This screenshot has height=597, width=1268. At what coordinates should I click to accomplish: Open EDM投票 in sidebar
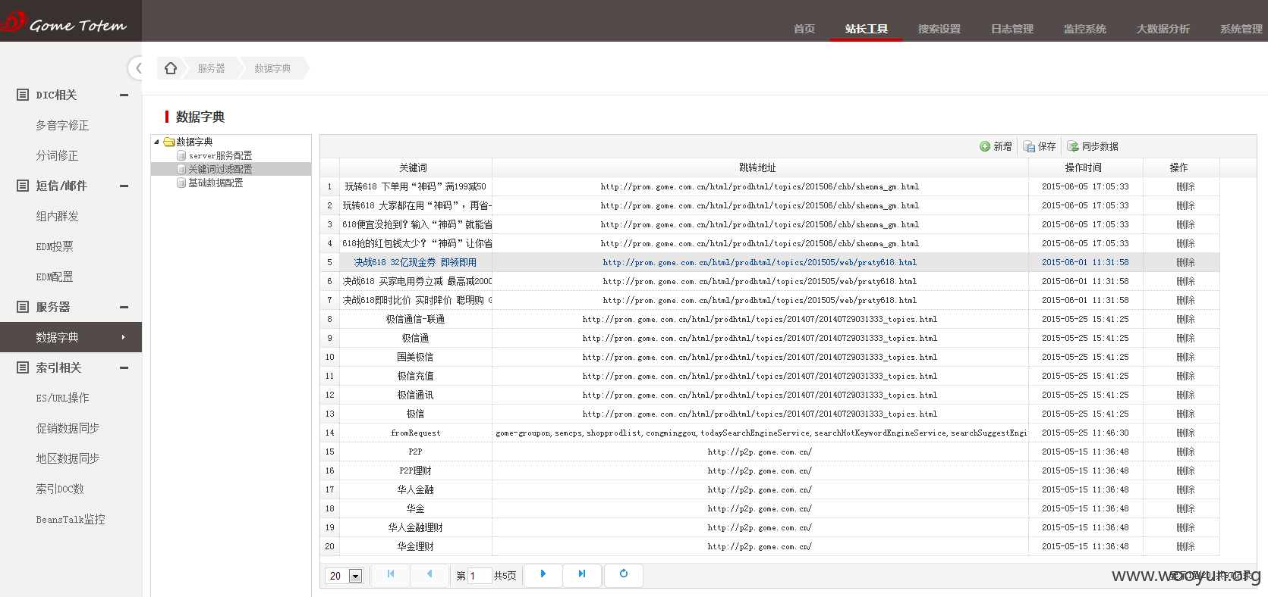point(55,246)
